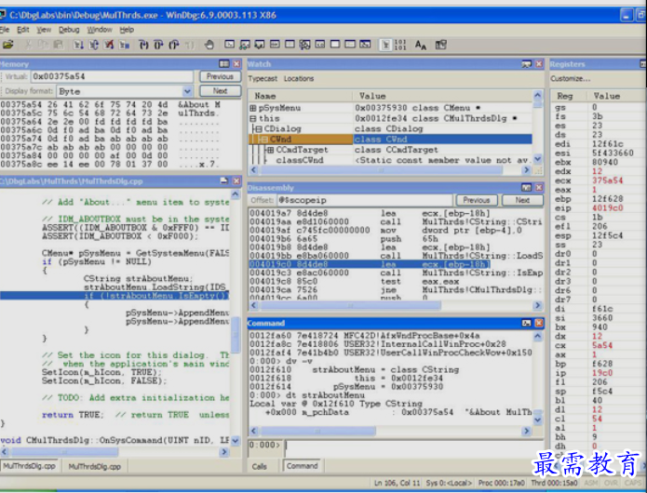Image resolution: width=647 pixels, height=493 pixels.
Task: Switch to the Command tab
Action: (x=302, y=466)
